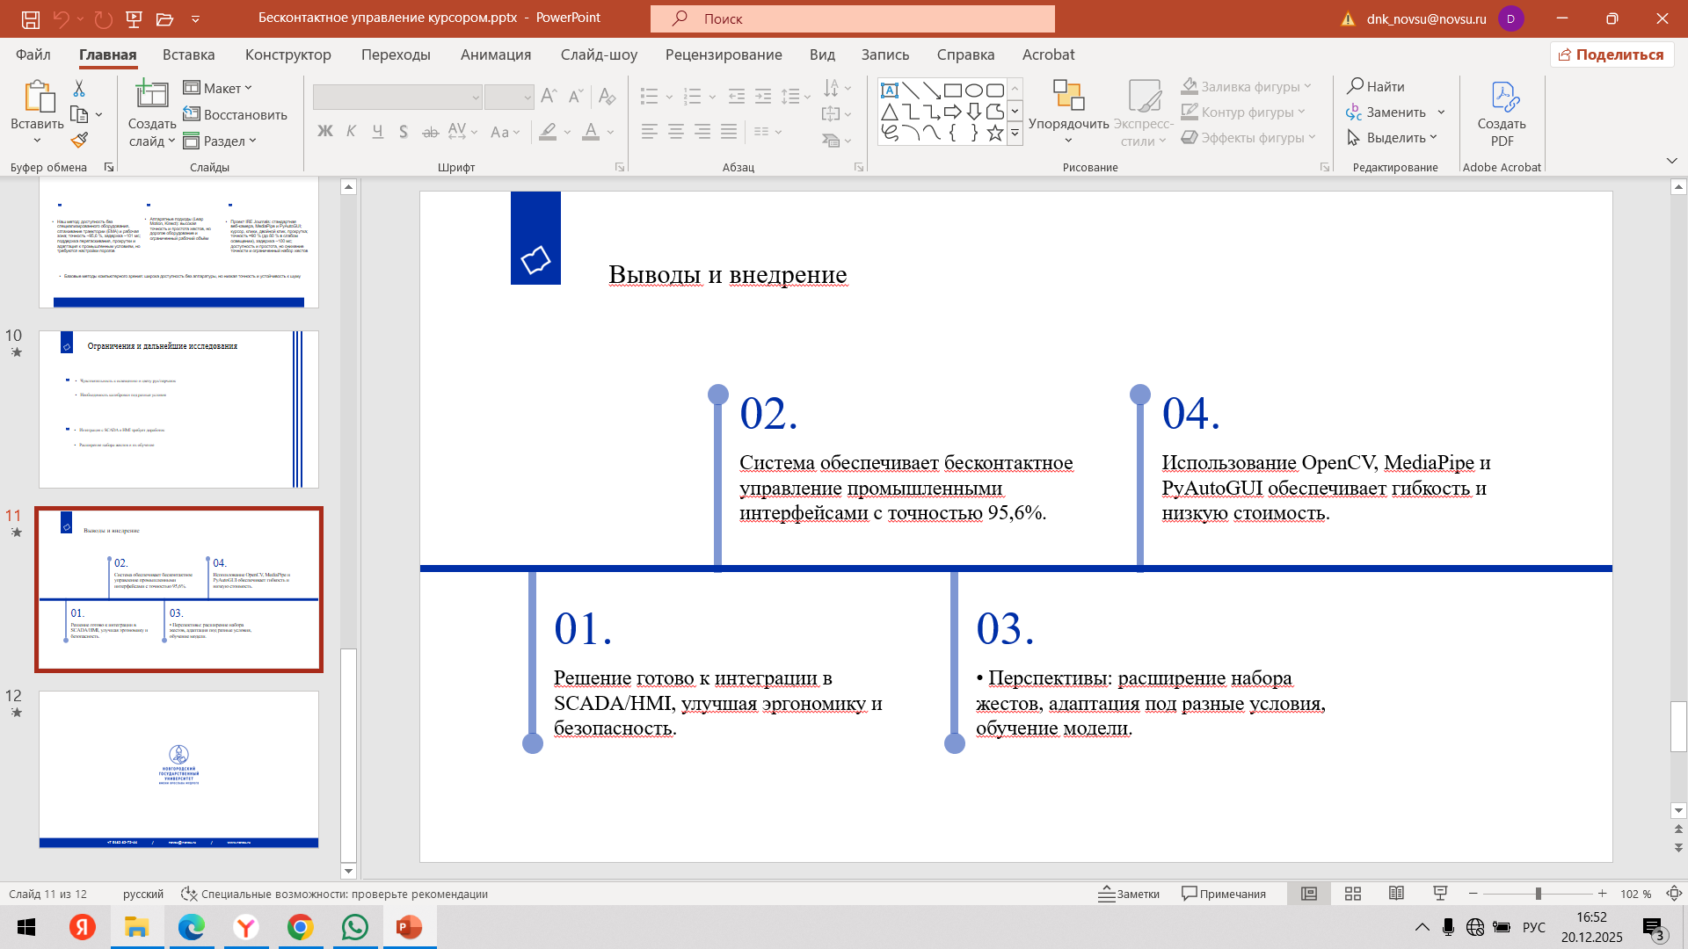Screen dimensions: 1688x949
Task: Open WhatsApp from the taskbar
Action: pos(355,927)
